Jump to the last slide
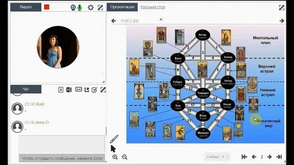294x165 pixels. 279,157
